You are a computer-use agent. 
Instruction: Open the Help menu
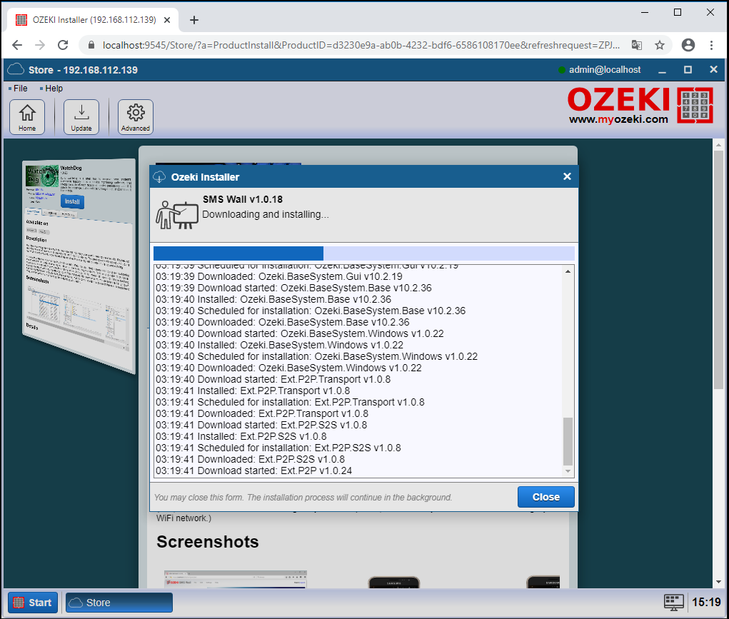click(54, 89)
